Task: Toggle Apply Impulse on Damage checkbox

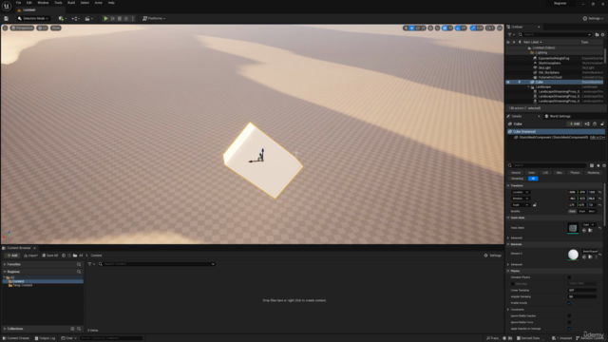Action: [x=569, y=329]
